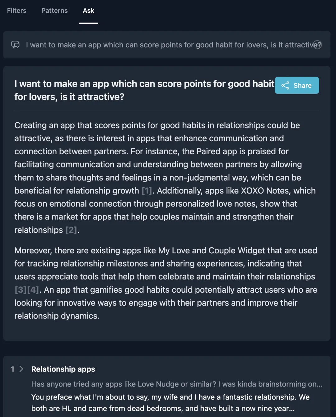Open the Relationship apps result title
Screen dimensions: 336x417
click(63, 369)
